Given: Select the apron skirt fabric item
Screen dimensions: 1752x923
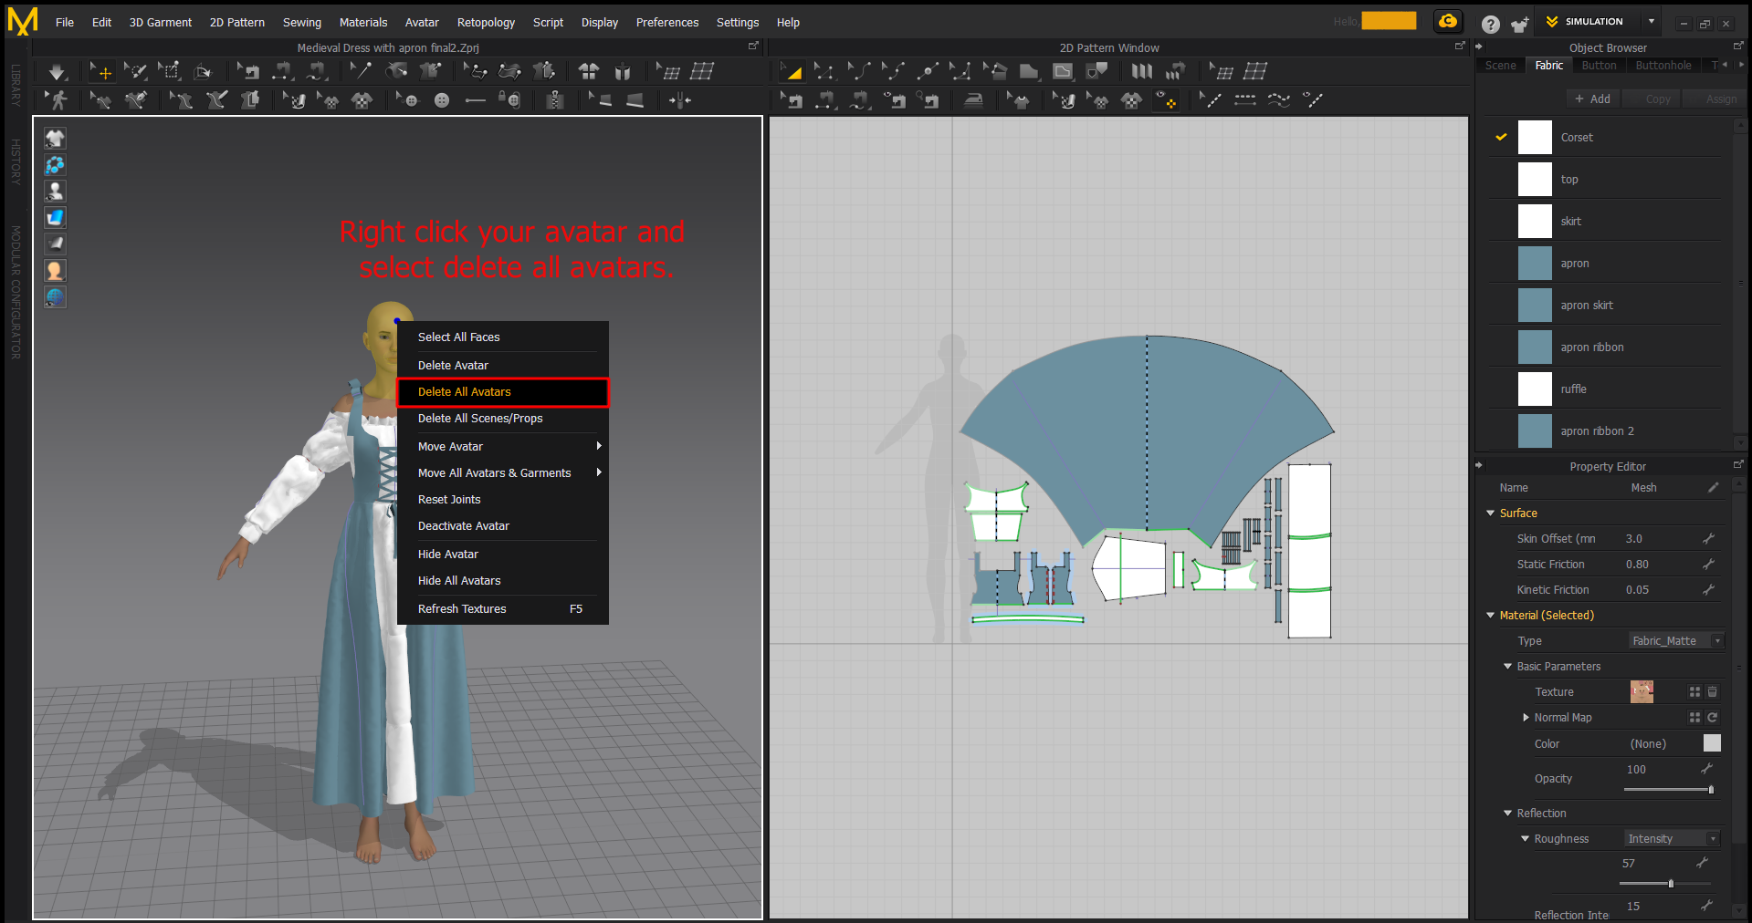Looking at the screenshot, I should pyautogui.click(x=1587, y=306).
